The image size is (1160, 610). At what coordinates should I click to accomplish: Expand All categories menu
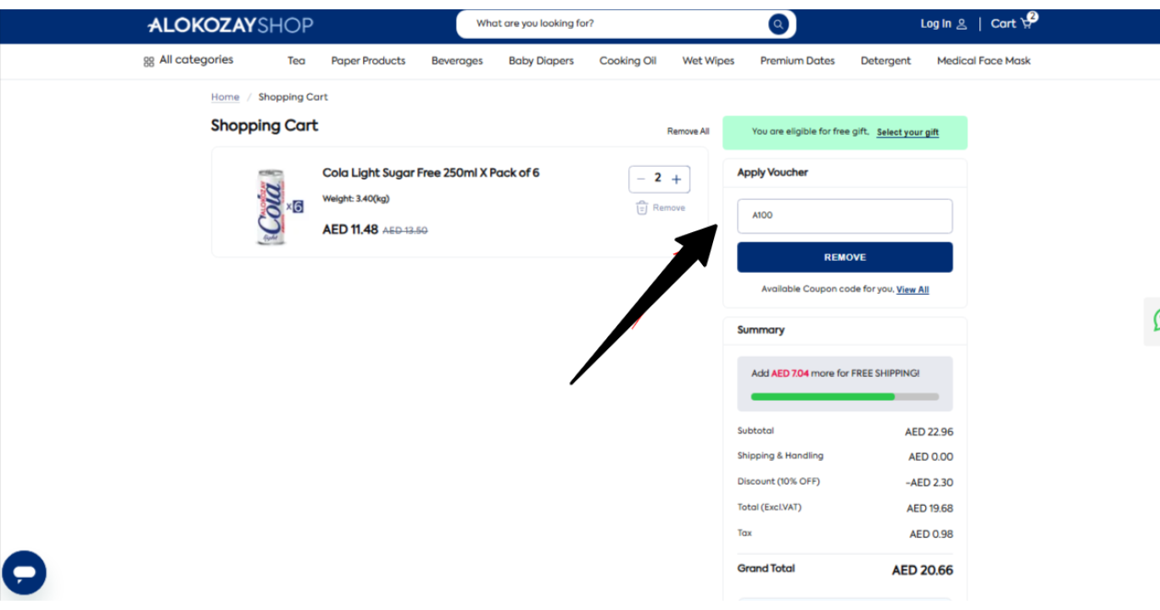pyautogui.click(x=196, y=60)
